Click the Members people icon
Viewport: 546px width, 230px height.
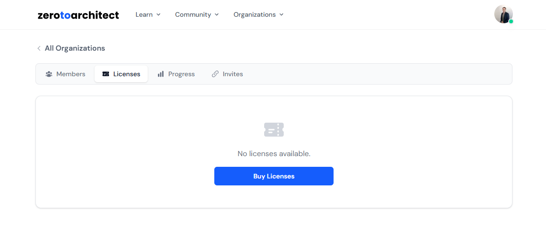(x=49, y=74)
